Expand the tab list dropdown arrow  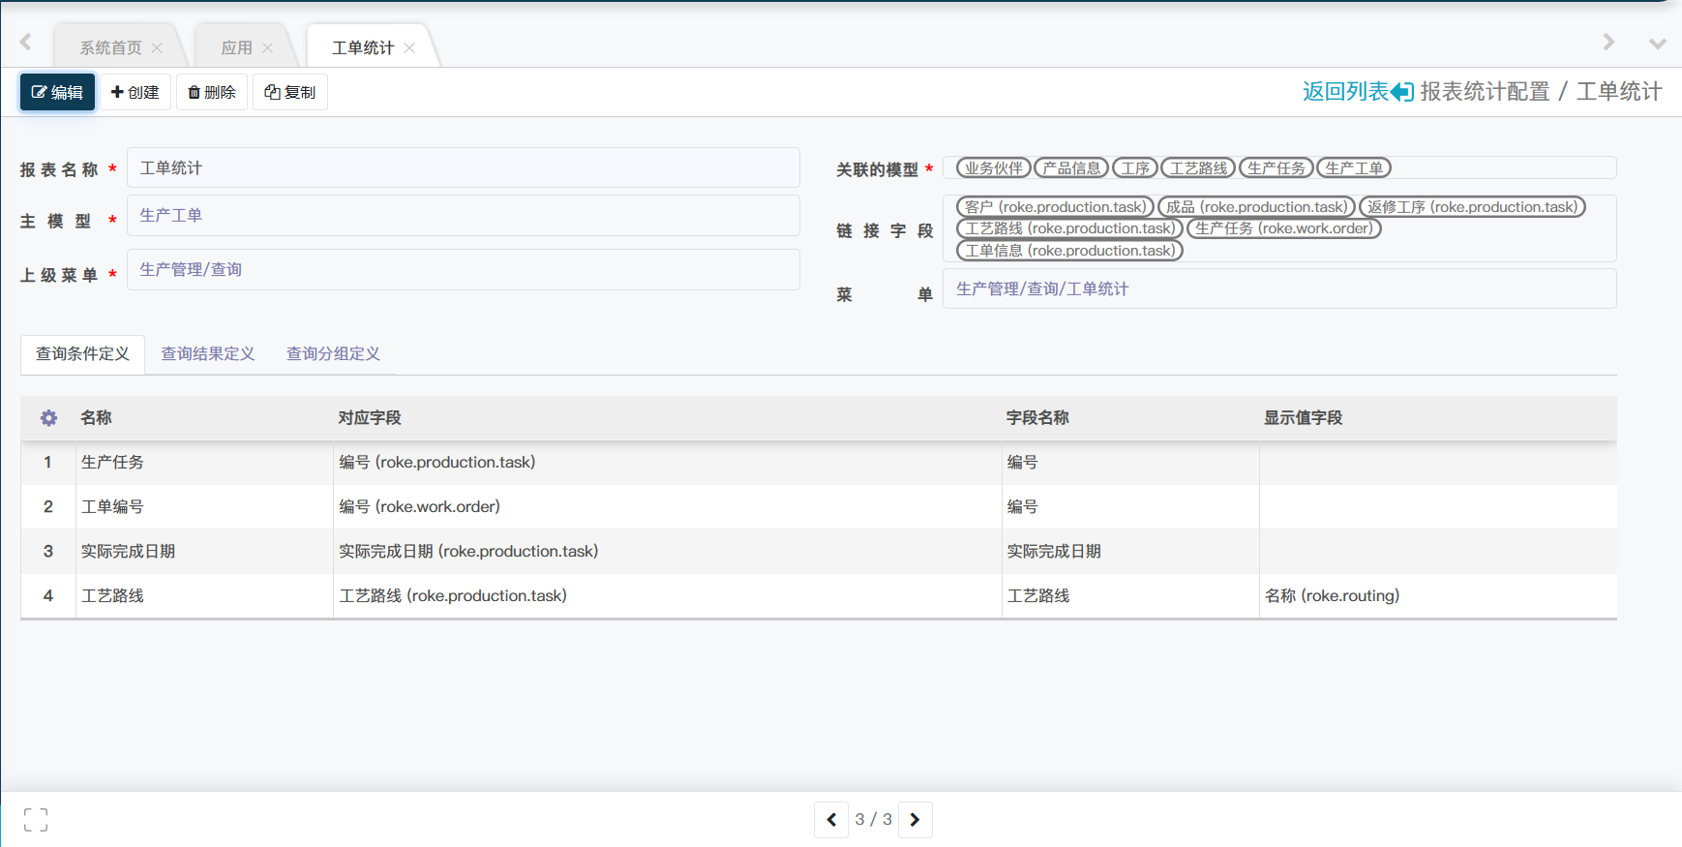[1657, 44]
